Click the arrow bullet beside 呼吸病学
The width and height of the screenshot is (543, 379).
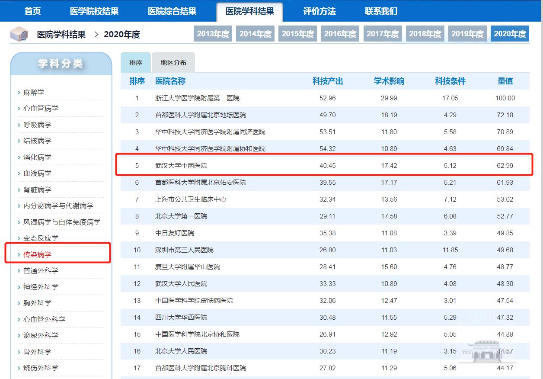tap(19, 125)
